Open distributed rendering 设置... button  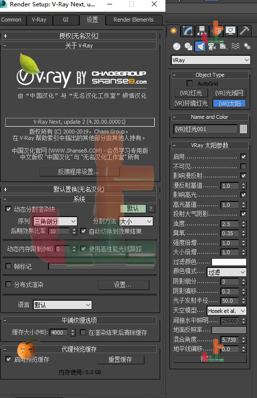tap(123, 285)
